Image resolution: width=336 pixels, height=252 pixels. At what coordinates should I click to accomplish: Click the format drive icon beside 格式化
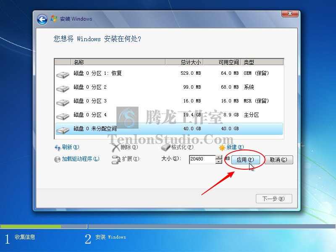[165, 147]
